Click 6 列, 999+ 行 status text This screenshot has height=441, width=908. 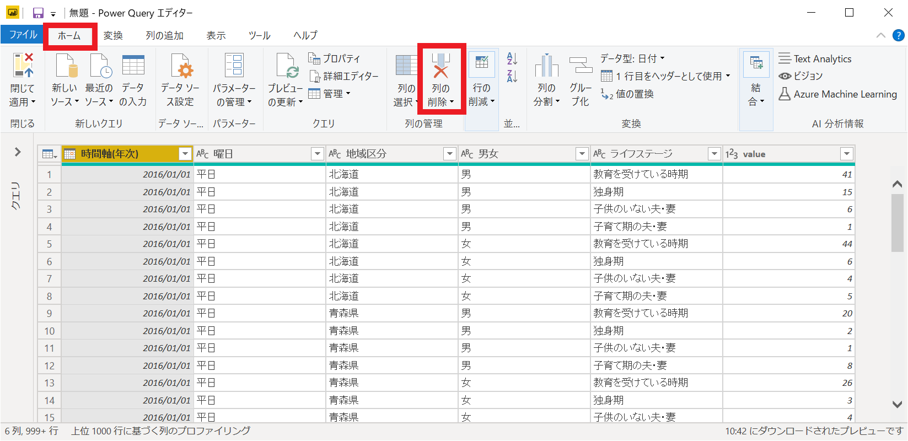(31, 431)
